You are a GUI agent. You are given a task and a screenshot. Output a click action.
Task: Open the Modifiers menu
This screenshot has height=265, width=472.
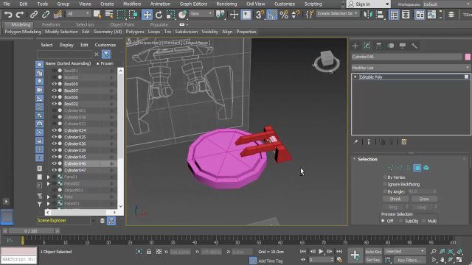(132, 4)
